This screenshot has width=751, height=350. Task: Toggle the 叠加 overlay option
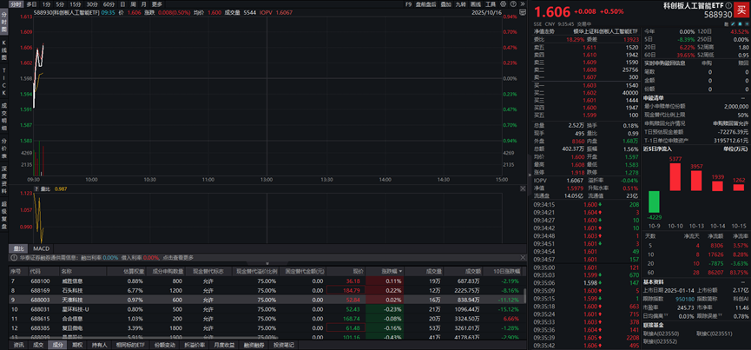(446, 4)
